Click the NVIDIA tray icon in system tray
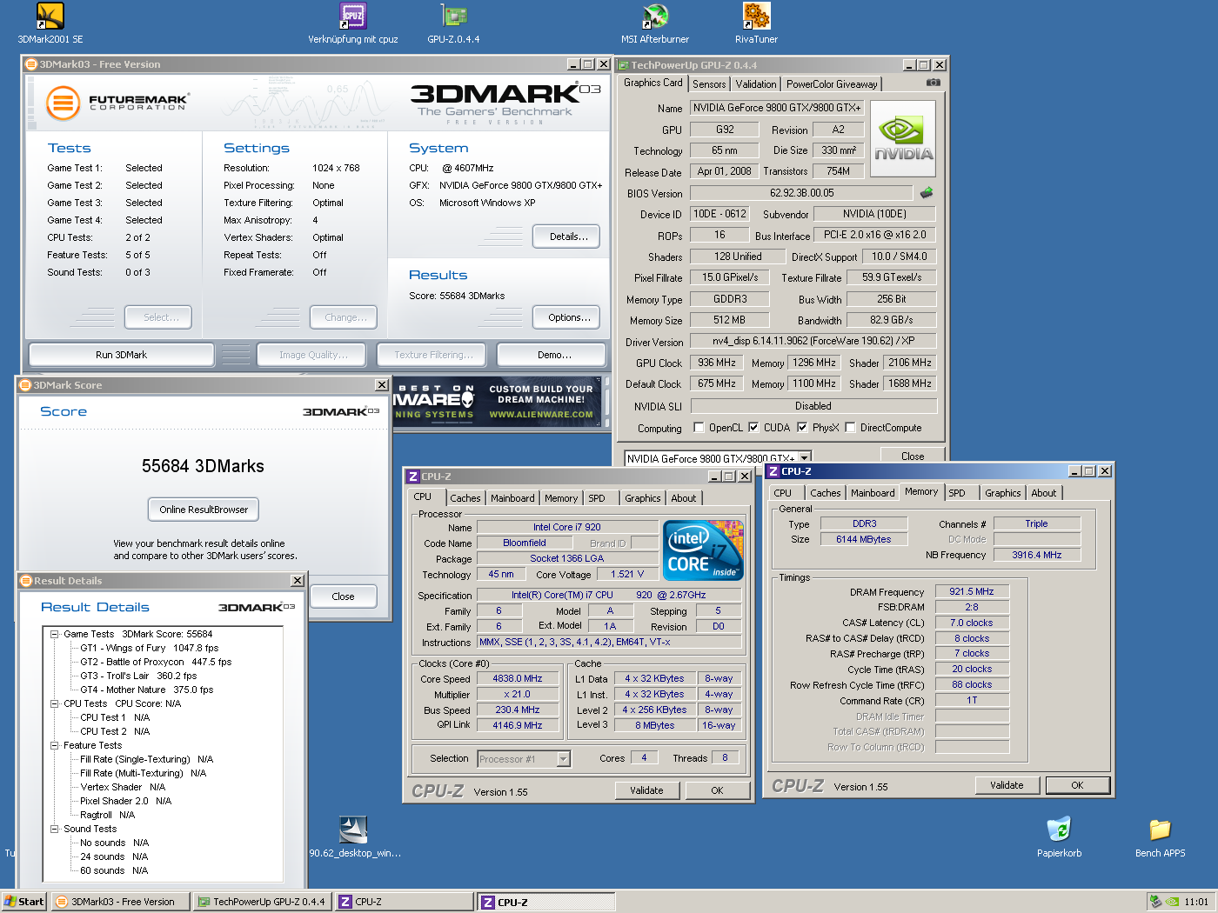The height and width of the screenshot is (913, 1218). (x=1172, y=902)
